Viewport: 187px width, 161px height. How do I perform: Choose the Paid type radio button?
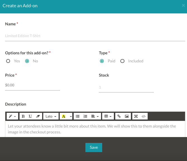102,61
